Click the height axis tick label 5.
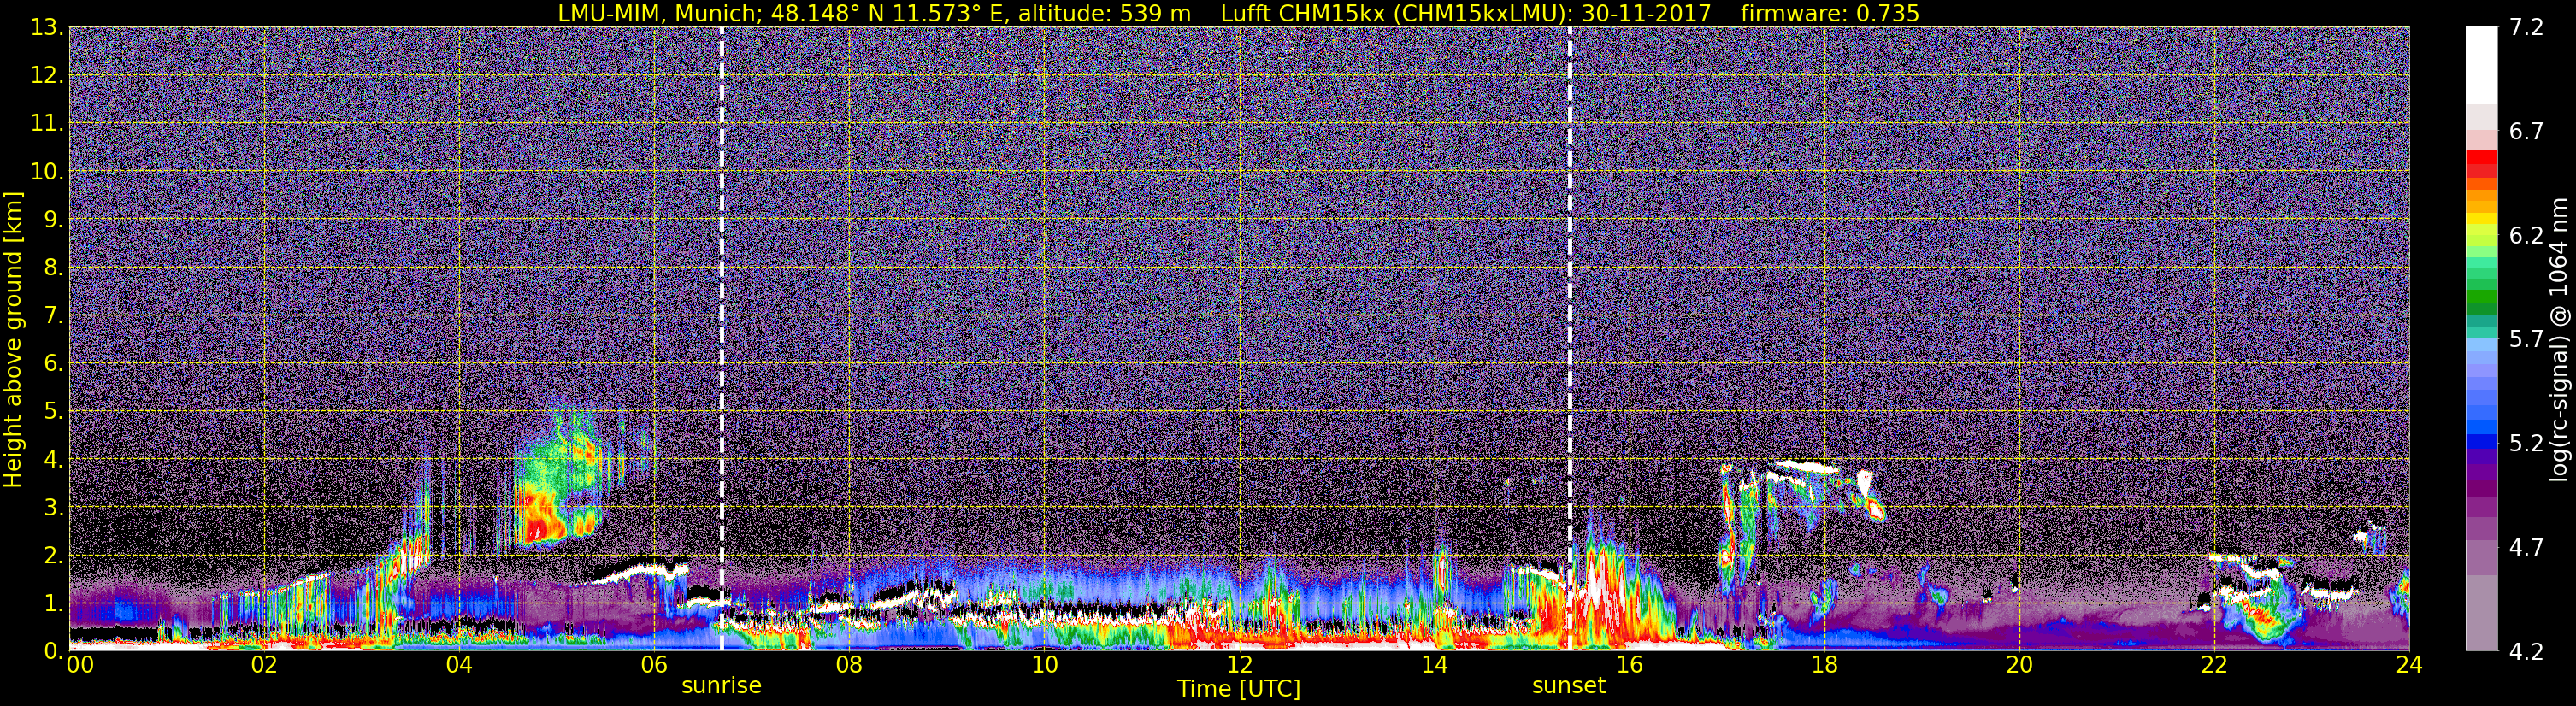Image resolution: width=2576 pixels, height=706 pixels. click(54, 412)
